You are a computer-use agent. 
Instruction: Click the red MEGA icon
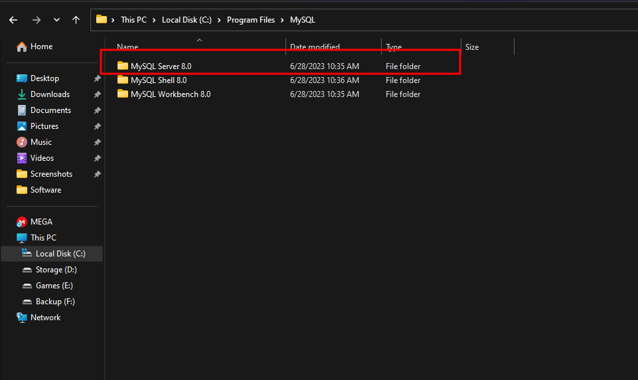(x=21, y=222)
